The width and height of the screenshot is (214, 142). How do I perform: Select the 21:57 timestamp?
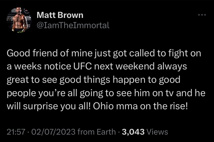[16, 132]
